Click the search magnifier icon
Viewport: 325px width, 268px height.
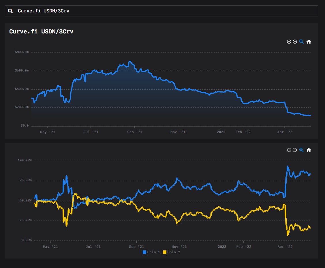coord(10,11)
